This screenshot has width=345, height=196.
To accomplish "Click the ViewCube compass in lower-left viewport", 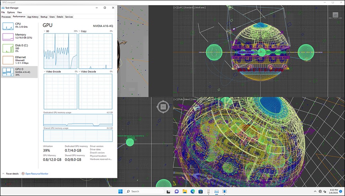I will [163, 107].
